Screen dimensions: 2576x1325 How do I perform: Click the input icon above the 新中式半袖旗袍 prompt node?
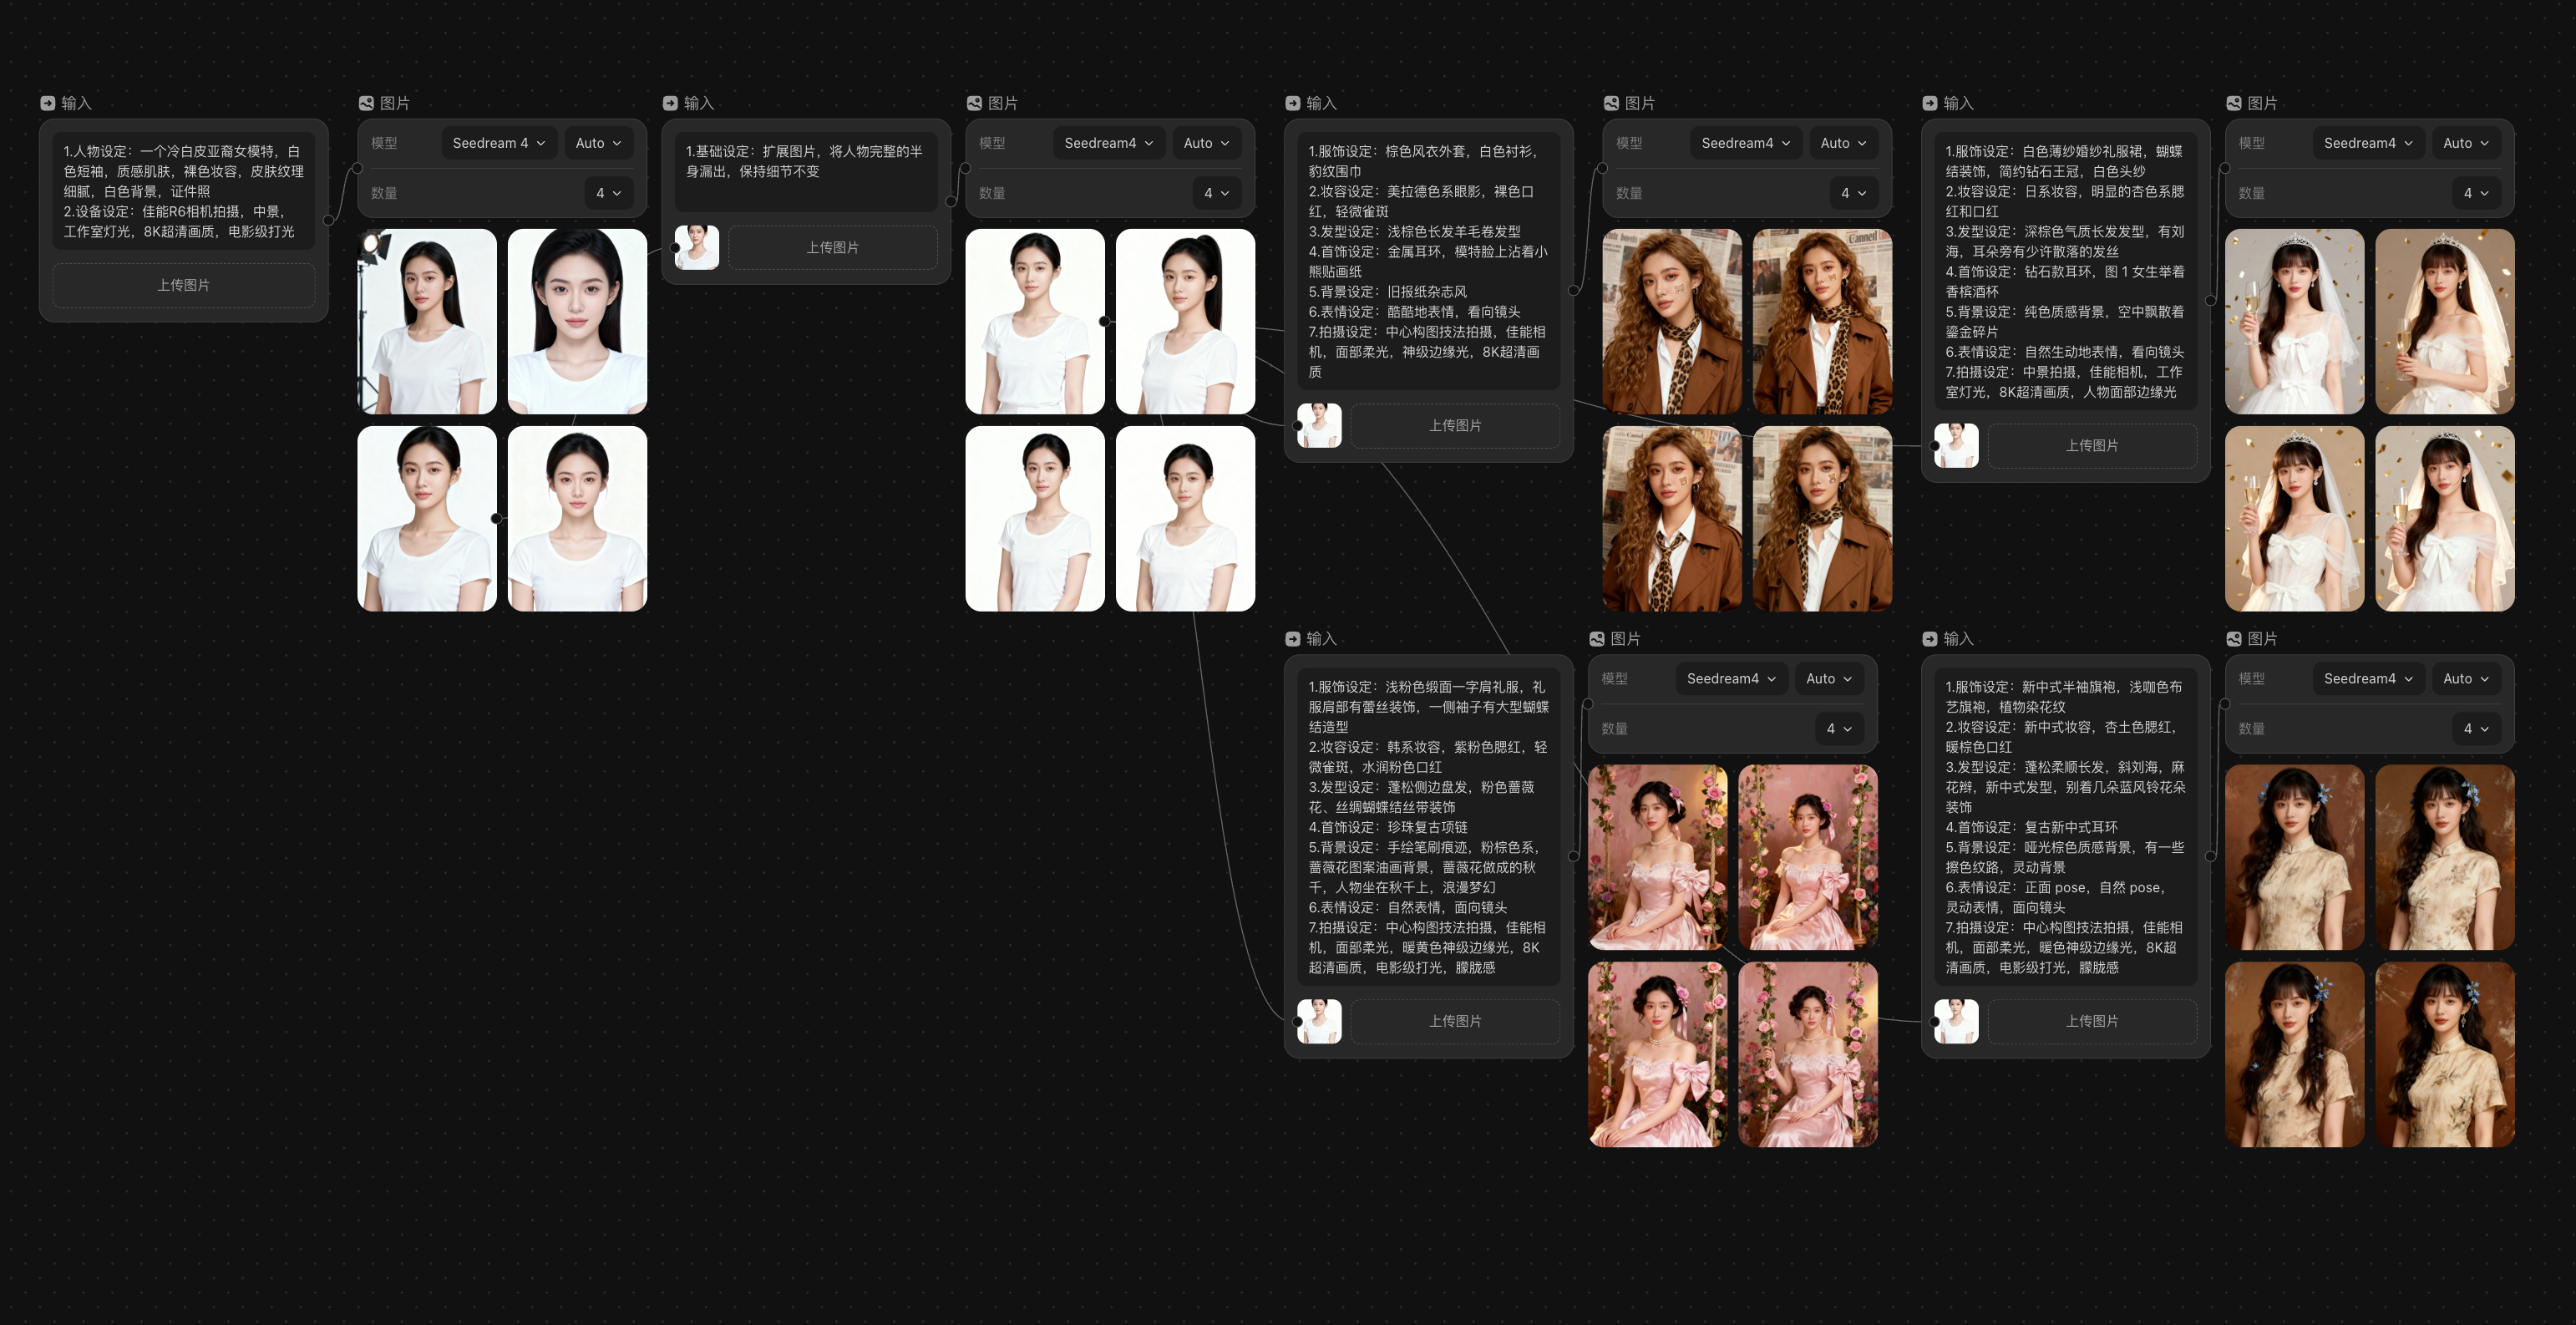pyautogui.click(x=1929, y=638)
